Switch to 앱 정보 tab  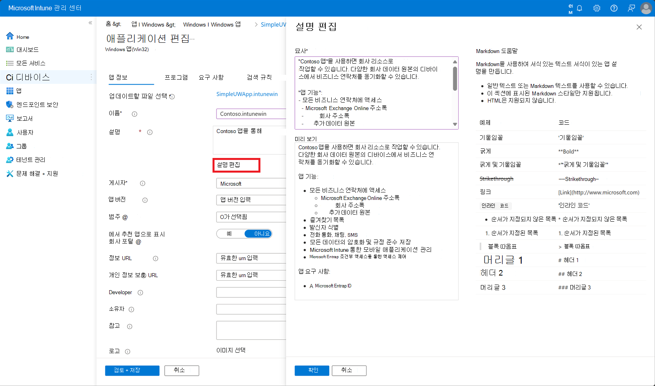pyautogui.click(x=118, y=77)
